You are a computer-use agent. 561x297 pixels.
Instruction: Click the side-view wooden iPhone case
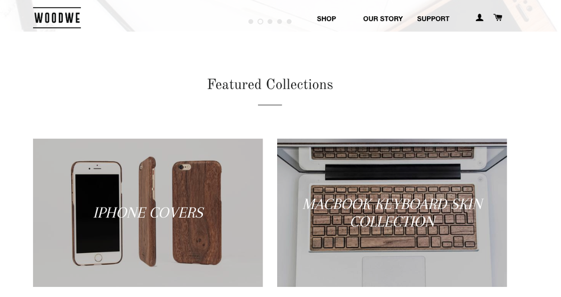click(148, 211)
